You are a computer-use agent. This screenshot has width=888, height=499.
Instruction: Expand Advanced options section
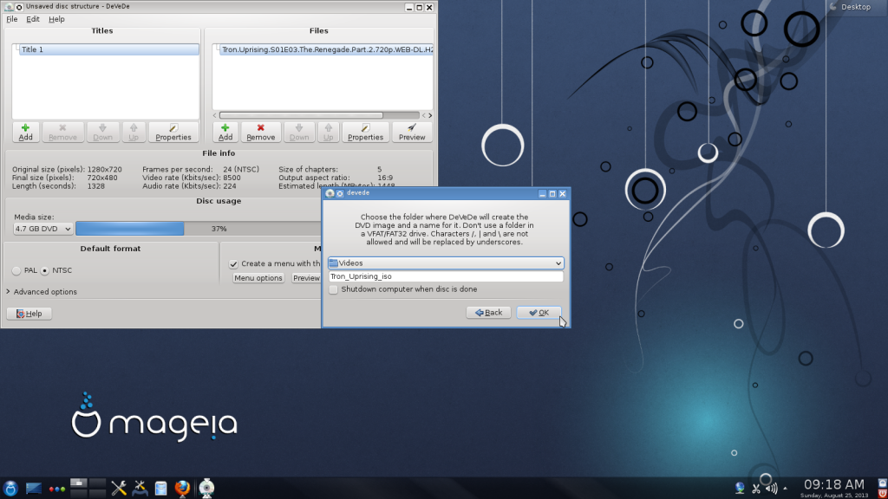[x=42, y=292]
